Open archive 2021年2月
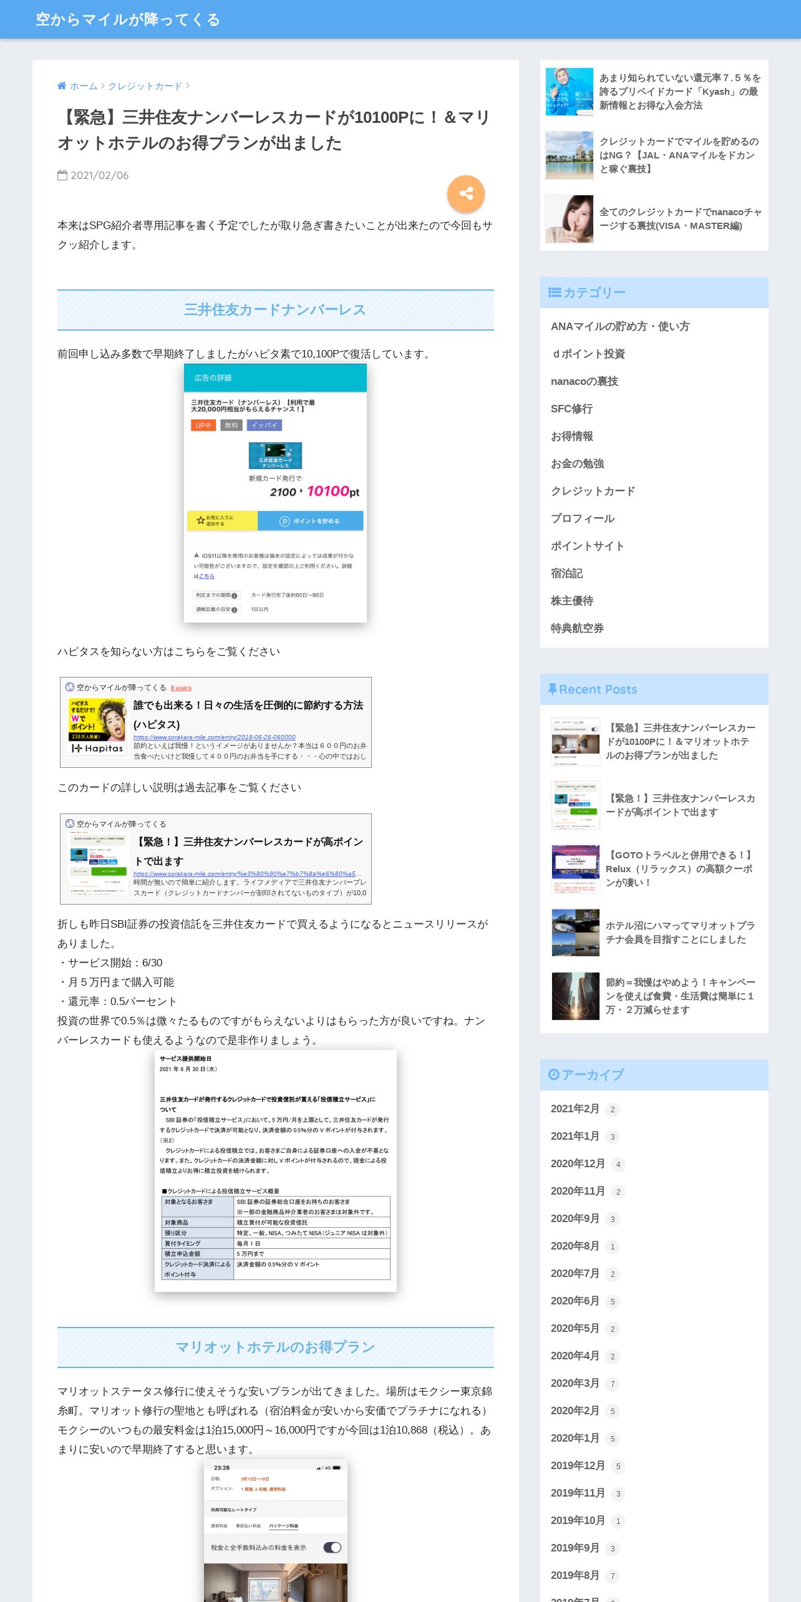 tap(575, 1109)
